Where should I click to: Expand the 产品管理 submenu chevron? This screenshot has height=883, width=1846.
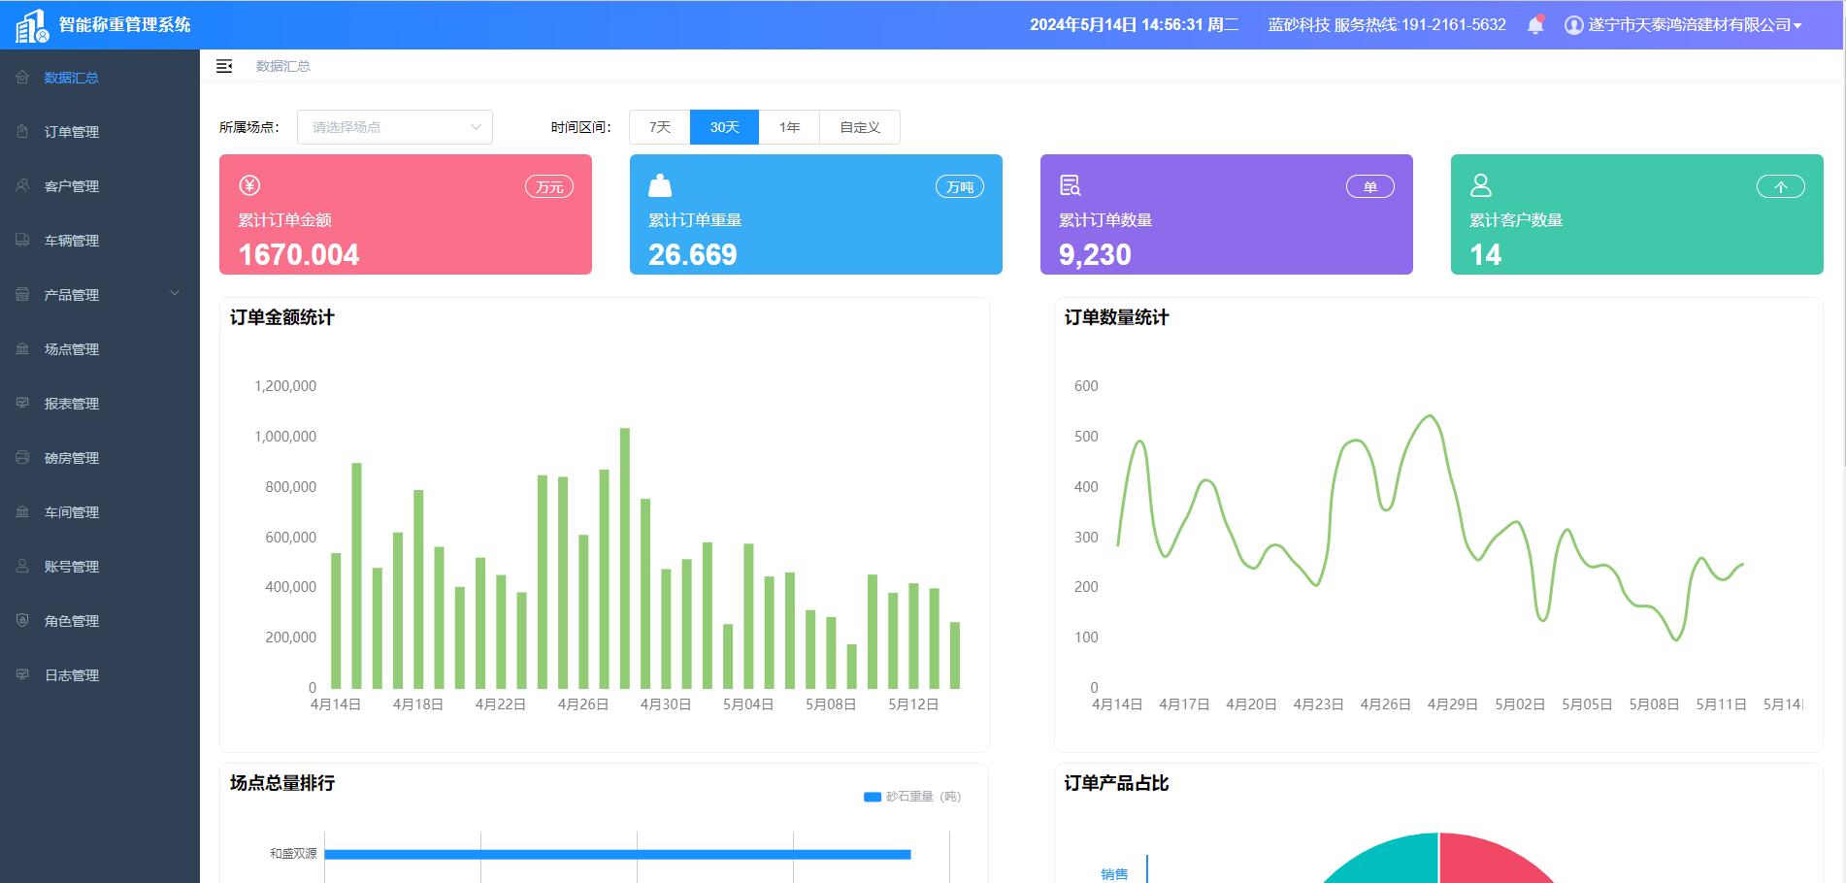[x=175, y=293]
